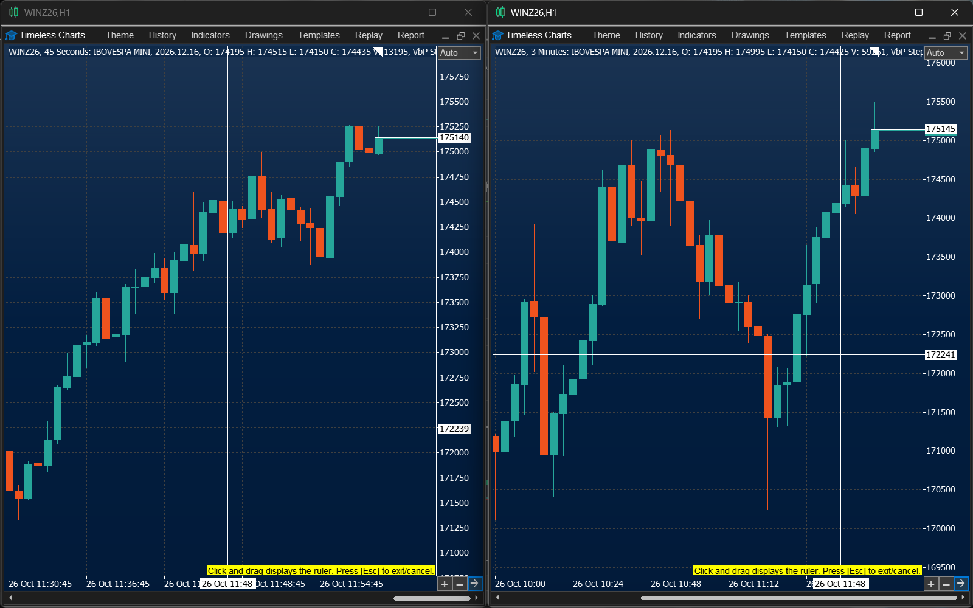Open Theme menu in left chart window

(x=119, y=35)
